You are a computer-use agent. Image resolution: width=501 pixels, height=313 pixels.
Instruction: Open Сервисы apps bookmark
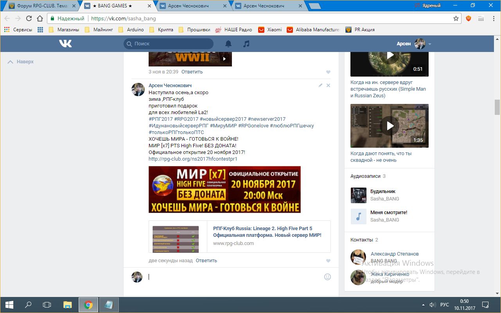[x=18, y=30]
